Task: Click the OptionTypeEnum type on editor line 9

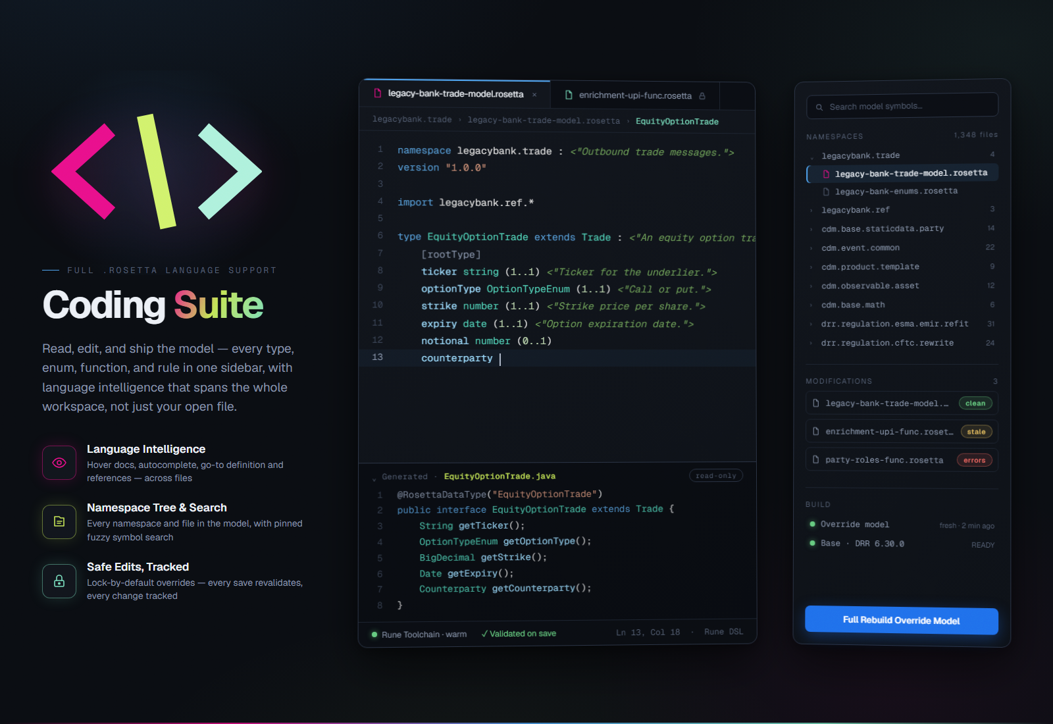Action: point(528,289)
